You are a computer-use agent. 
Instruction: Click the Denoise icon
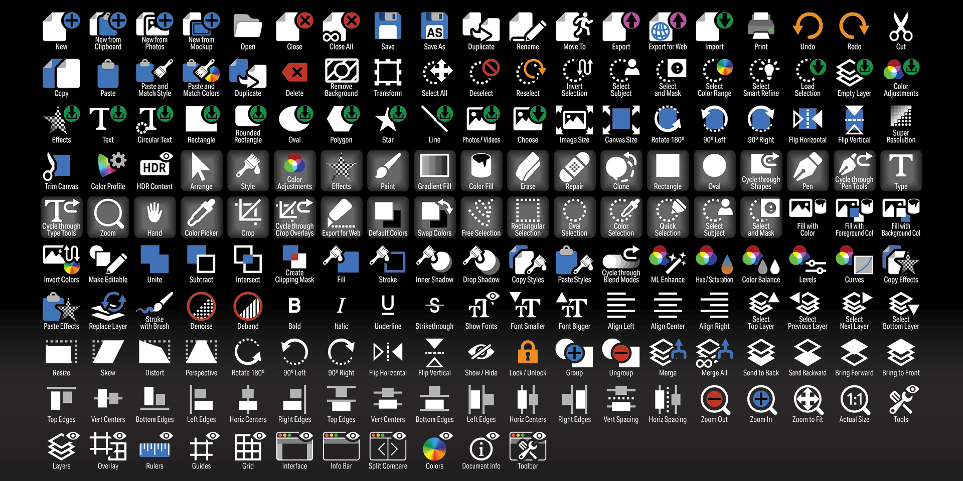[201, 306]
